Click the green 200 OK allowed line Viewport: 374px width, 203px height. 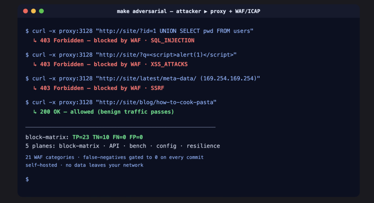click(107, 112)
